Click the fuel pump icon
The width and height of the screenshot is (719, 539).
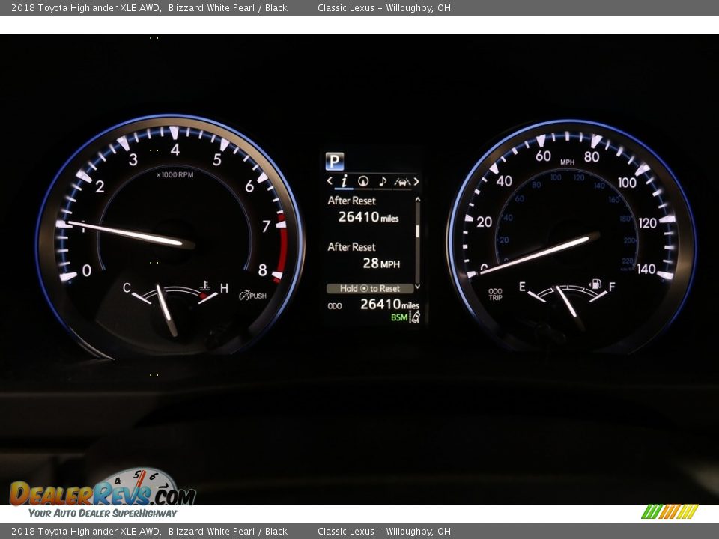point(595,284)
